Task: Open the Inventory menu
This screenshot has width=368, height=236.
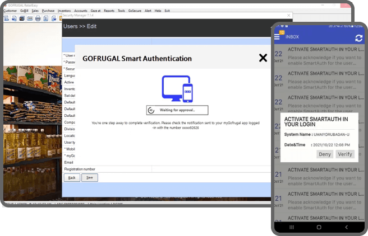Action: click(x=65, y=11)
